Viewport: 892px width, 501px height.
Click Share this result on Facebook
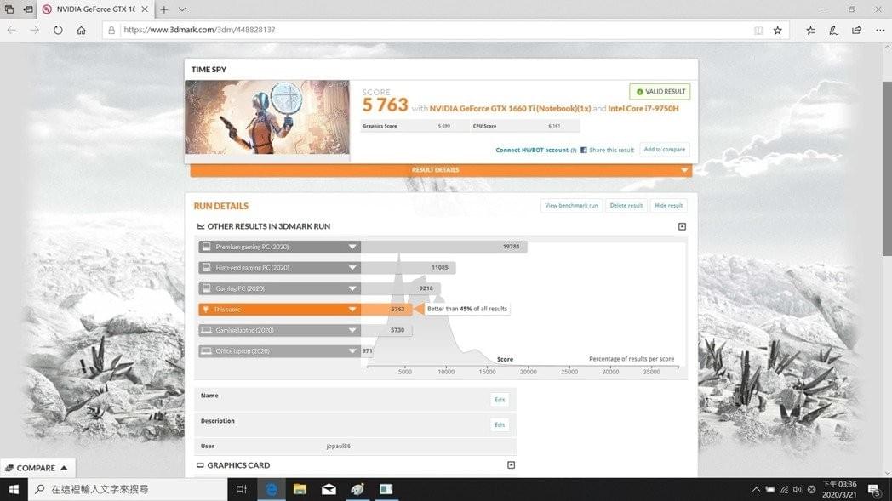[x=607, y=150]
